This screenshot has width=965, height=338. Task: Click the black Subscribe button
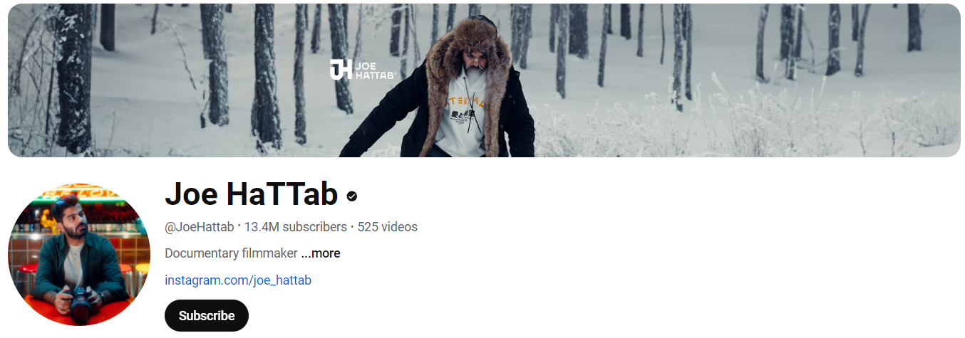207,315
